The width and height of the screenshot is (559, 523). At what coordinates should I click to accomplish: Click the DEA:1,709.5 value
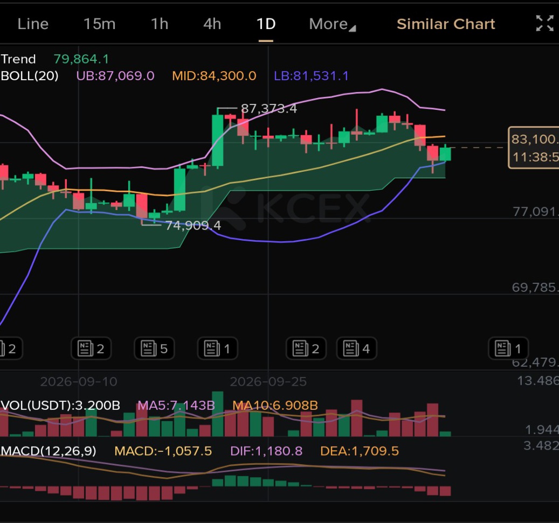pos(360,451)
